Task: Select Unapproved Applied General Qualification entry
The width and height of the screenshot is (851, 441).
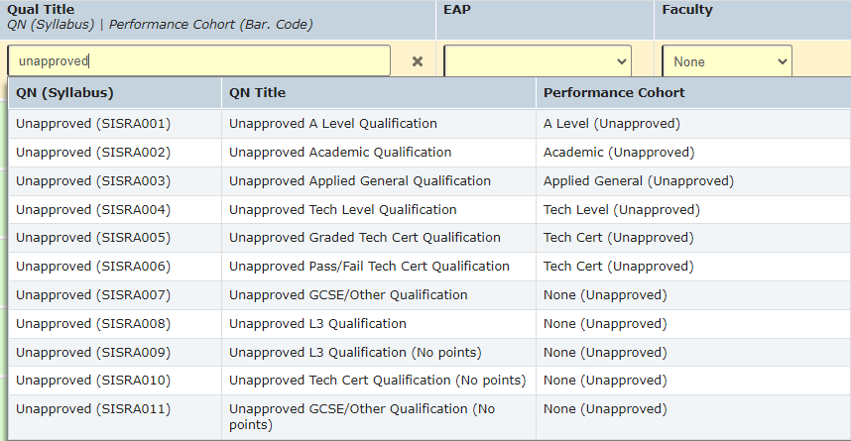Action: point(359,181)
